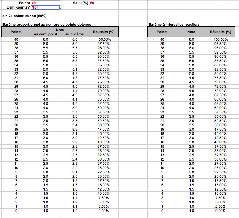This screenshot has width=239, height=218.
Task: Click the Seuil (%) value 60
Action: [x=92, y=3]
